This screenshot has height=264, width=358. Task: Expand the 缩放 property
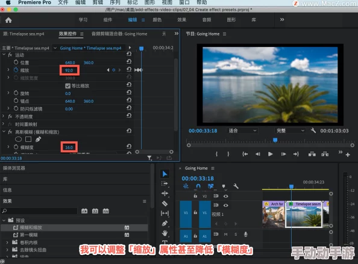[x=8, y=70]
